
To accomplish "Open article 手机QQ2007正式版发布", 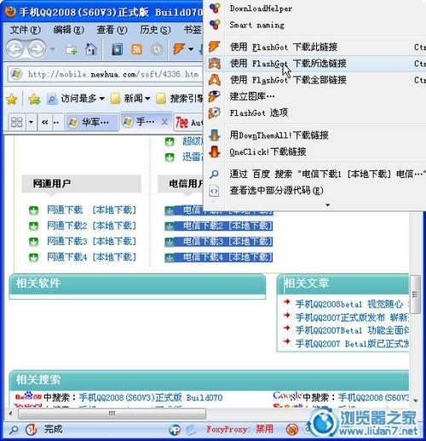I will click(x=352, y=318).
